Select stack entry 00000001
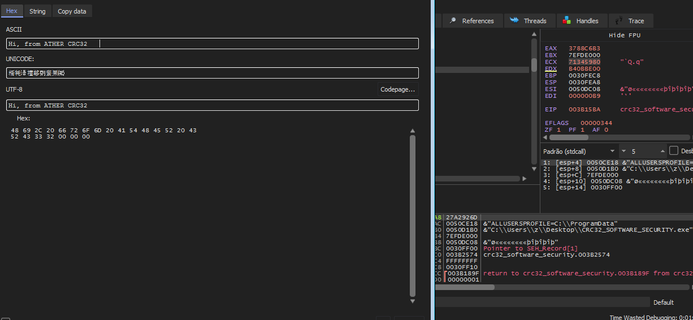Image resolution: width=693 pixels, height=320 pixels. pos(462,280)
